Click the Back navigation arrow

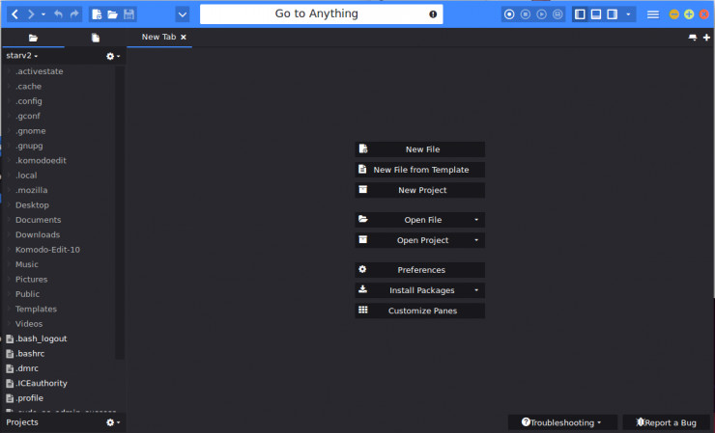click(x=14, y=14)
